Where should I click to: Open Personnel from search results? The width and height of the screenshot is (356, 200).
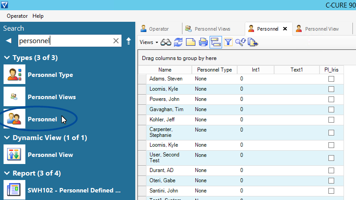coord(42,119)
